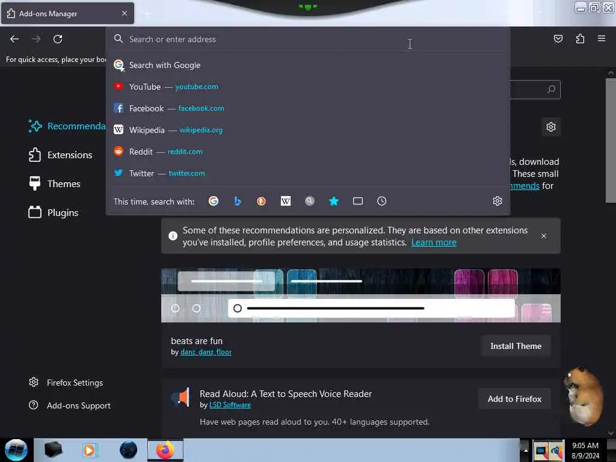The width and height of the screenshot is (616, 462).
Task: Open add-ons tools gear menu
Action: coord(551,127)
